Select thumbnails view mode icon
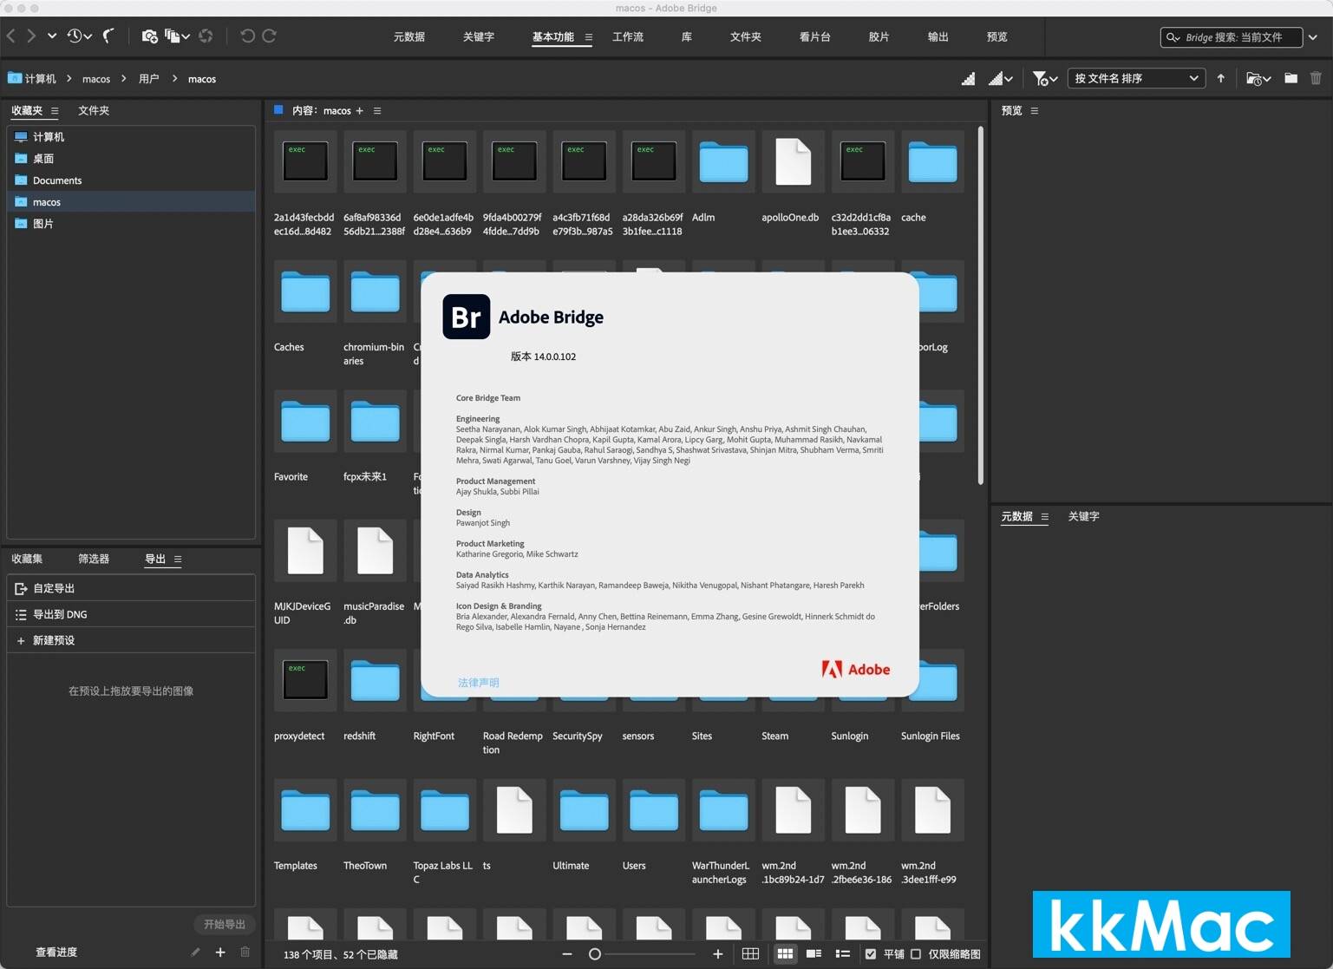The width and height of the screenshot is (1333, 969). 785,954
